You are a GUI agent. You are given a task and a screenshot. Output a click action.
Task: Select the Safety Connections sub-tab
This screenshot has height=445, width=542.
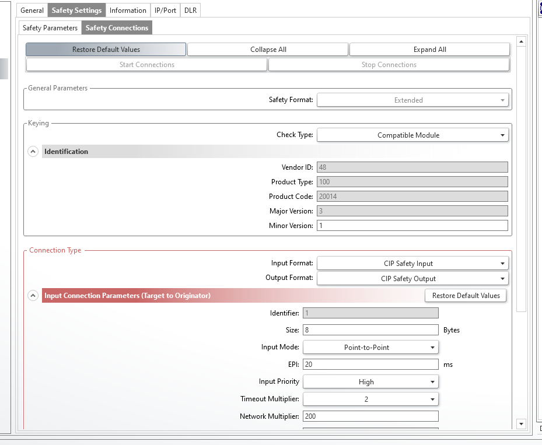coord(117,28)
